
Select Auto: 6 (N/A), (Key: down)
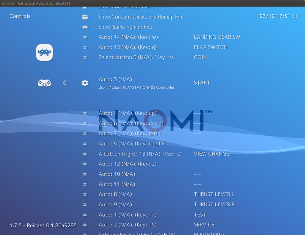click(x=131, y=123)
